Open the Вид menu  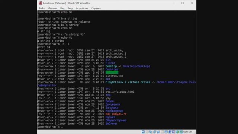coord(62,8)
